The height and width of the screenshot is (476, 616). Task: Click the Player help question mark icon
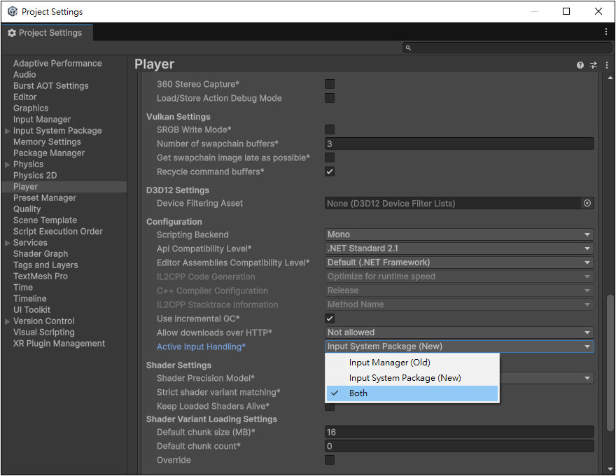[580, 65]
